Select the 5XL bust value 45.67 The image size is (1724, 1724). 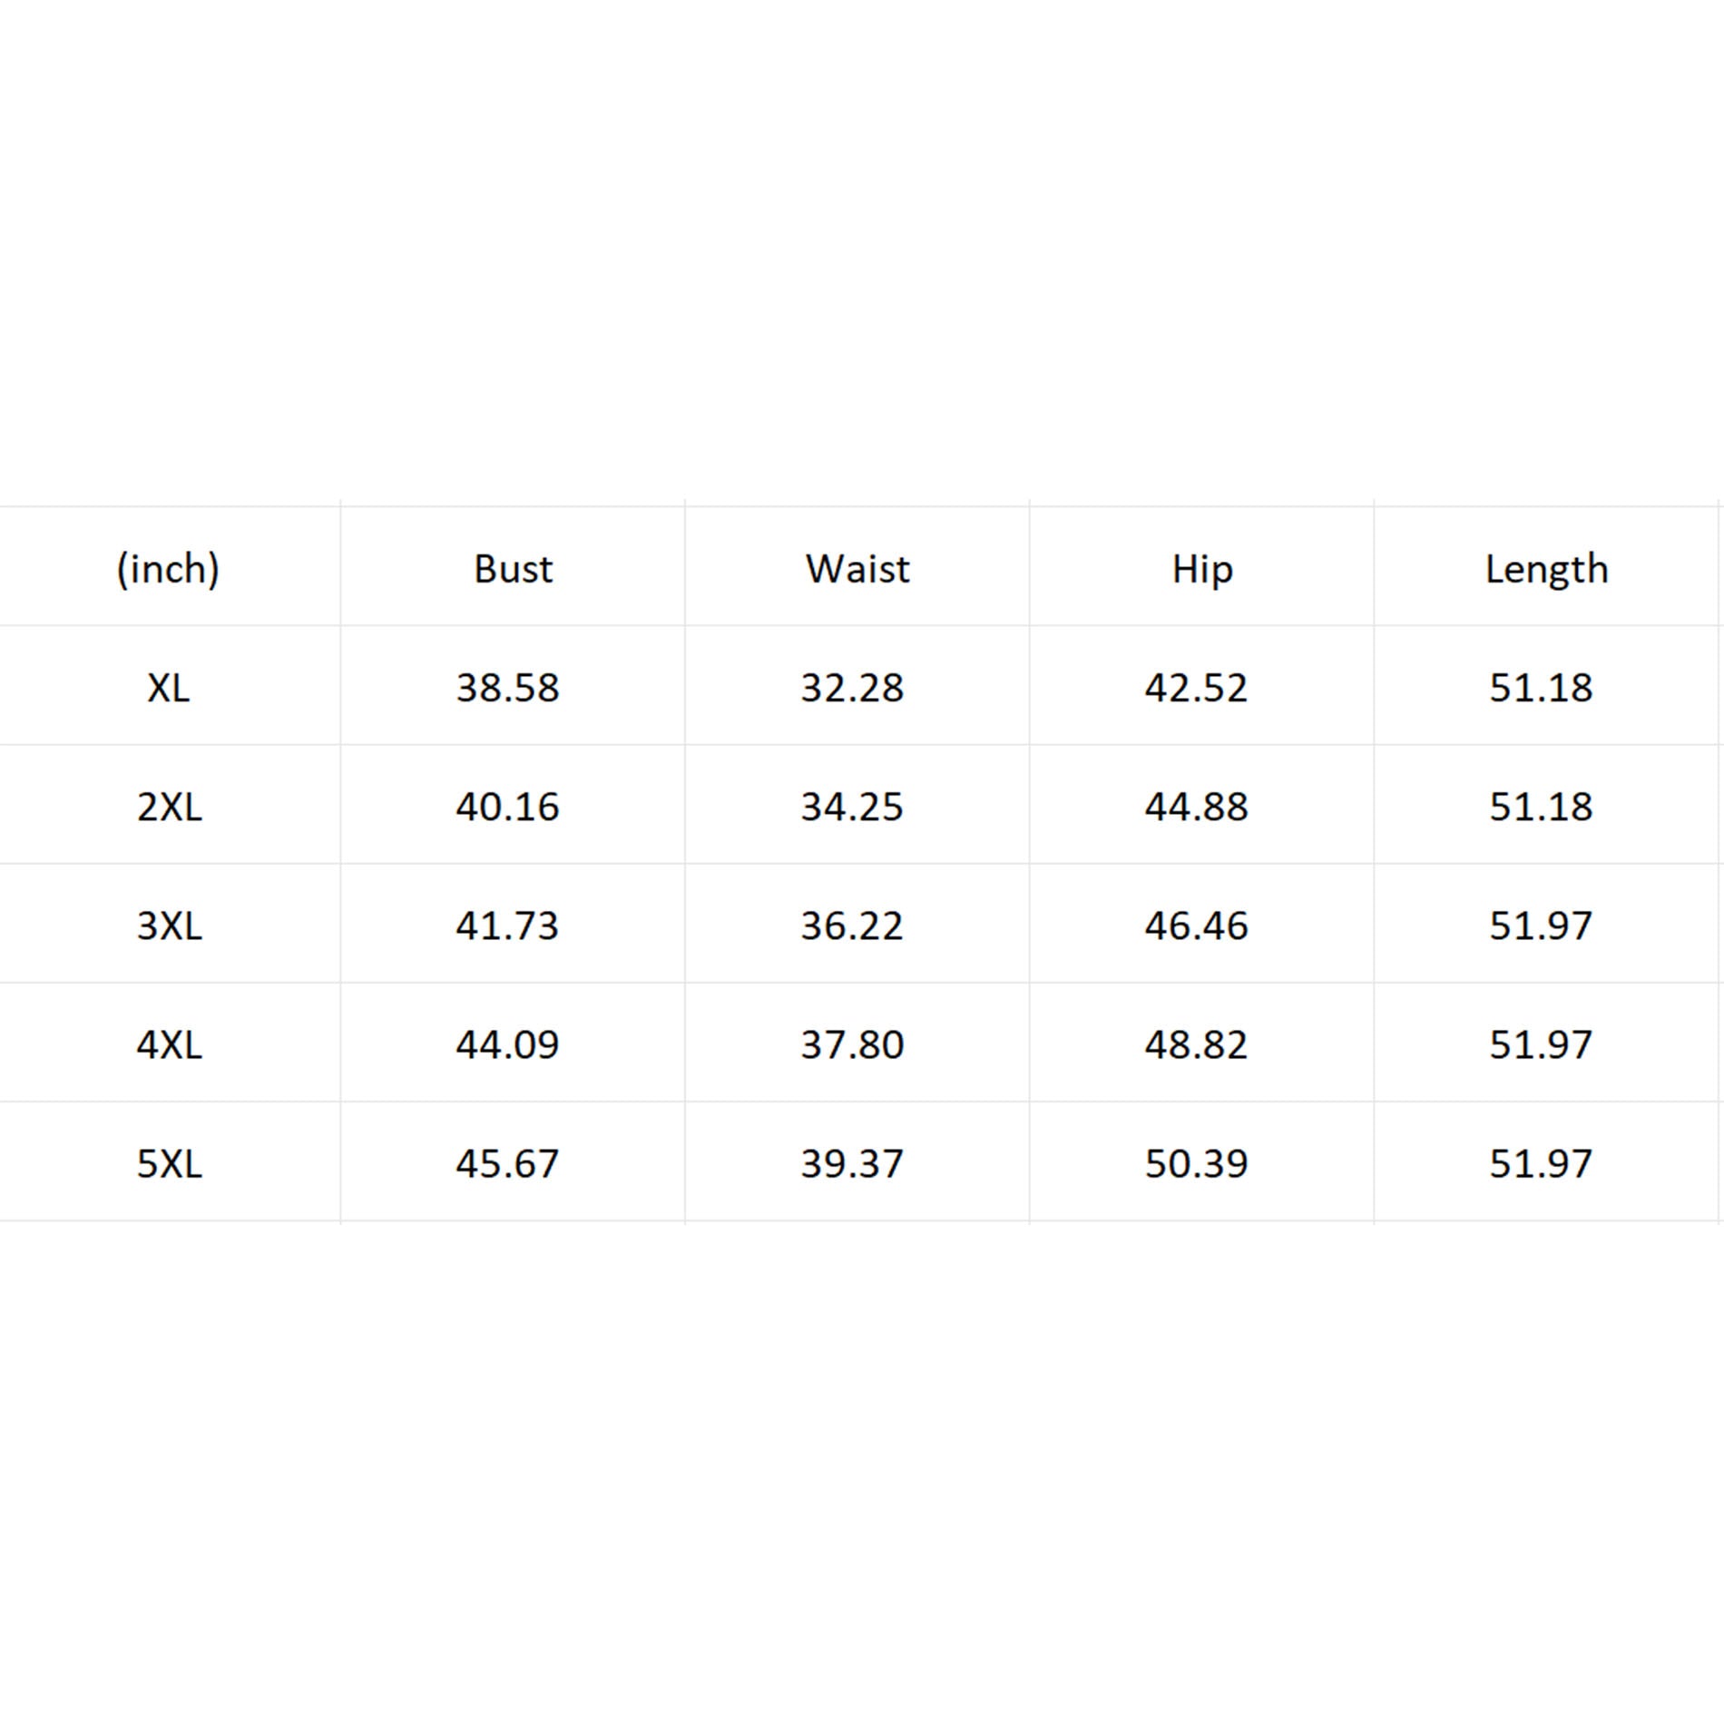507,1163
